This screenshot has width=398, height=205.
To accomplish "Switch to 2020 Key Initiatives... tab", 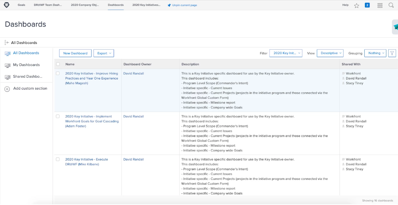I will coord(146,5).
